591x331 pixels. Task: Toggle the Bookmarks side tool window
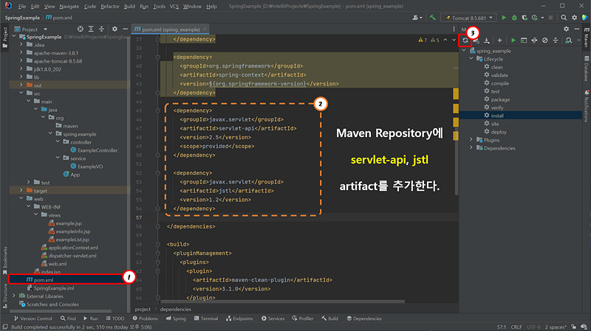5,261
